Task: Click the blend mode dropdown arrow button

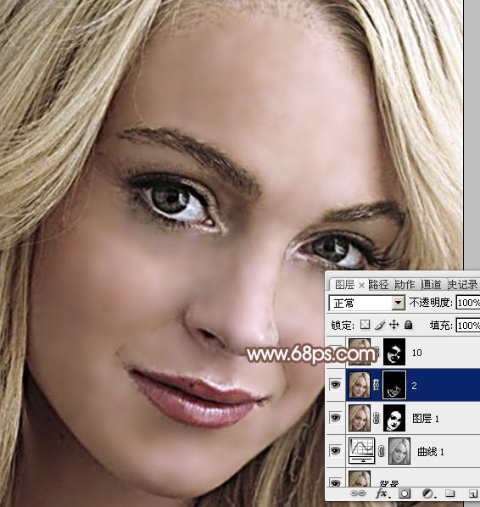Action: coord(399,303)
